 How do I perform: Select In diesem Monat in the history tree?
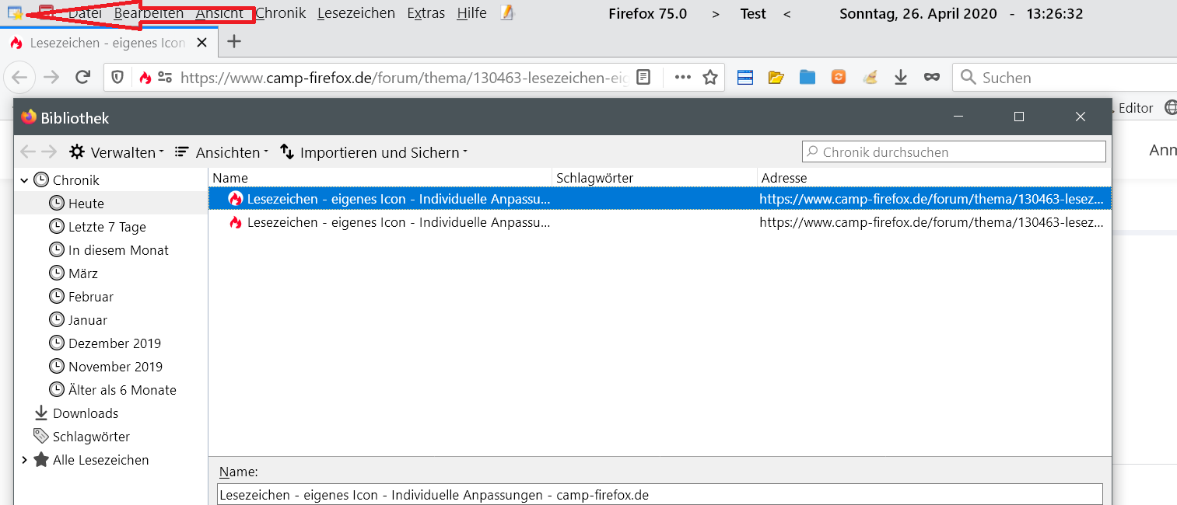(x=118, y=250)
